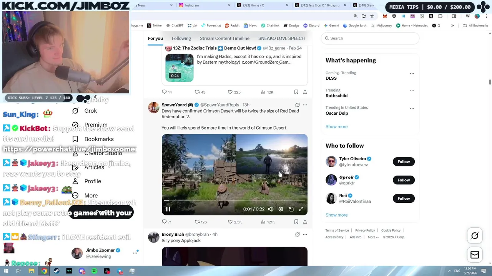Follow Tyler Oliveira
This screenshot has height=276, width=492.
(x=404, y=162)
